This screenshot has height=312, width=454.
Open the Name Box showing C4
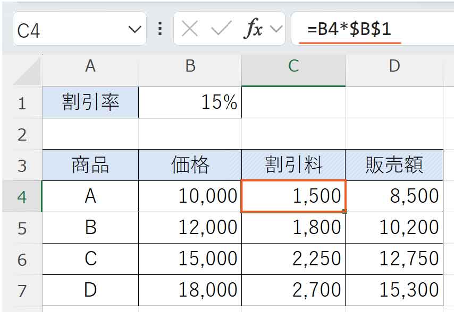point(64,29)
